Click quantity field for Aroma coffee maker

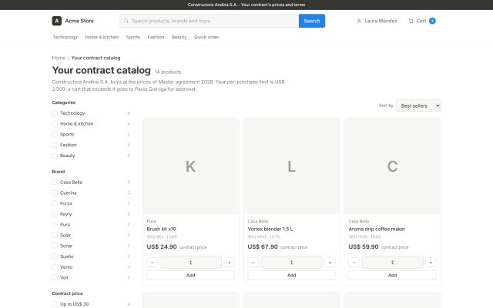click(392, 262)
